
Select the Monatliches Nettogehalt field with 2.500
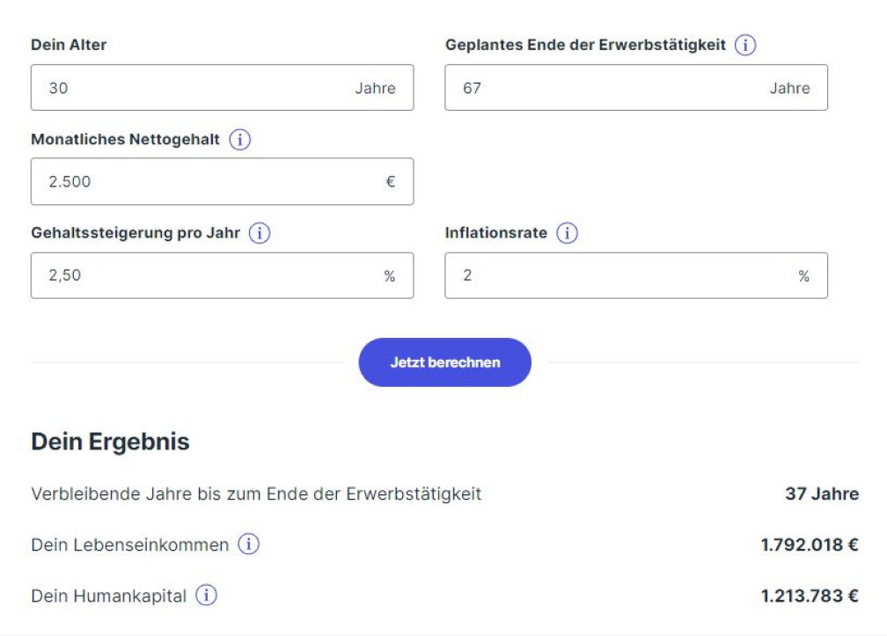click(x=223, y=181)
